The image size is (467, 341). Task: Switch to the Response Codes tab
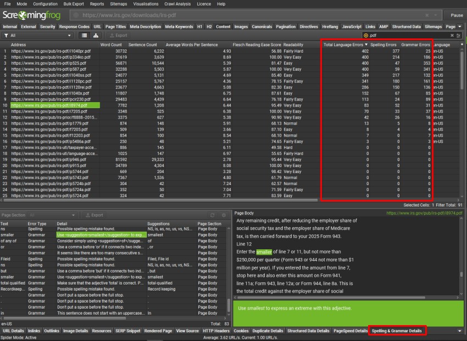(x=74, y=26)
